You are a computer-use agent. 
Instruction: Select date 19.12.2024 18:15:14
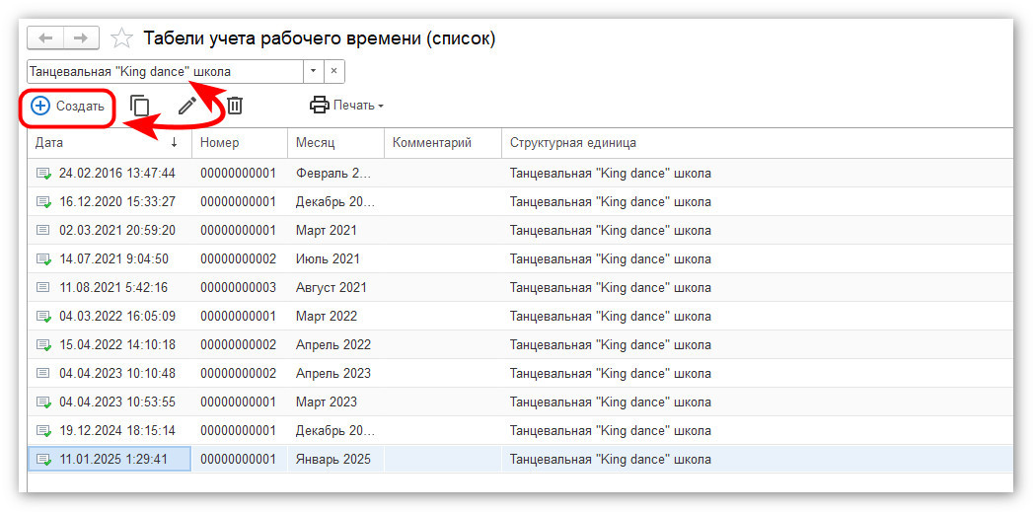(117, 430)
